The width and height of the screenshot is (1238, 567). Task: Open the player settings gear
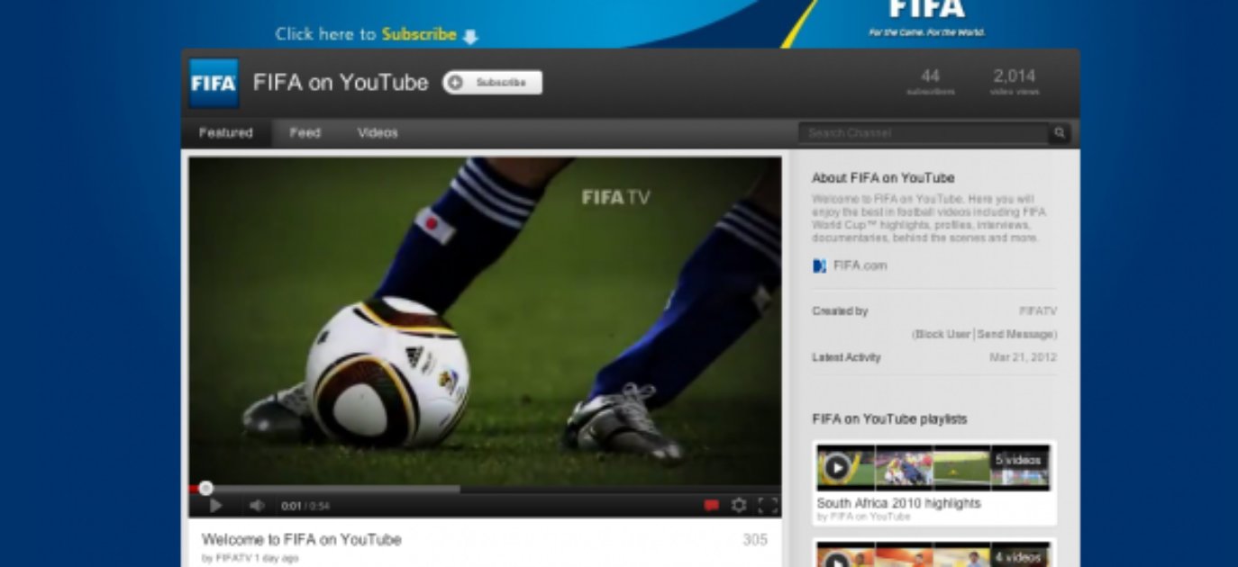[739, 506]
